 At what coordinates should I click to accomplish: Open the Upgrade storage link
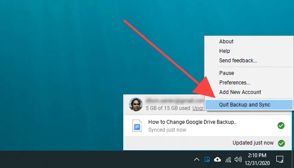[198, 108]
